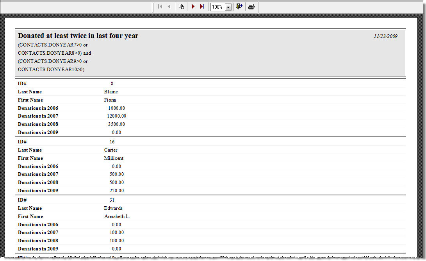Print the report using the printer icon
426x261 pixels.
point(251,7)
